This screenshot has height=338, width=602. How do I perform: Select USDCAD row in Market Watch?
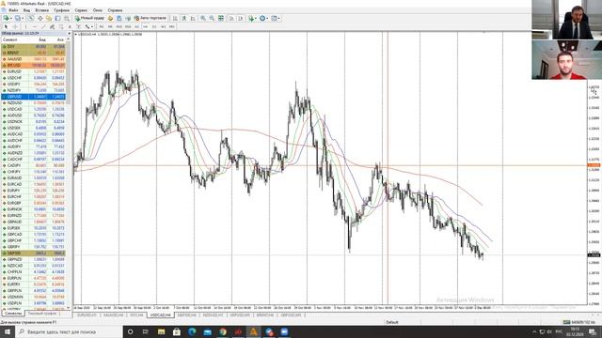[x=34, y=109]
